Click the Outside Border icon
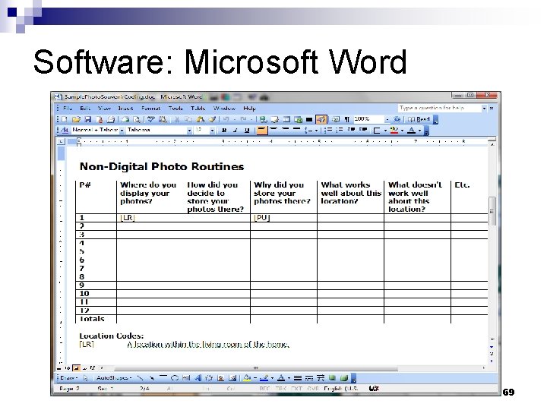547x410 pixels. pyautogui.click(x=377, y=131)
